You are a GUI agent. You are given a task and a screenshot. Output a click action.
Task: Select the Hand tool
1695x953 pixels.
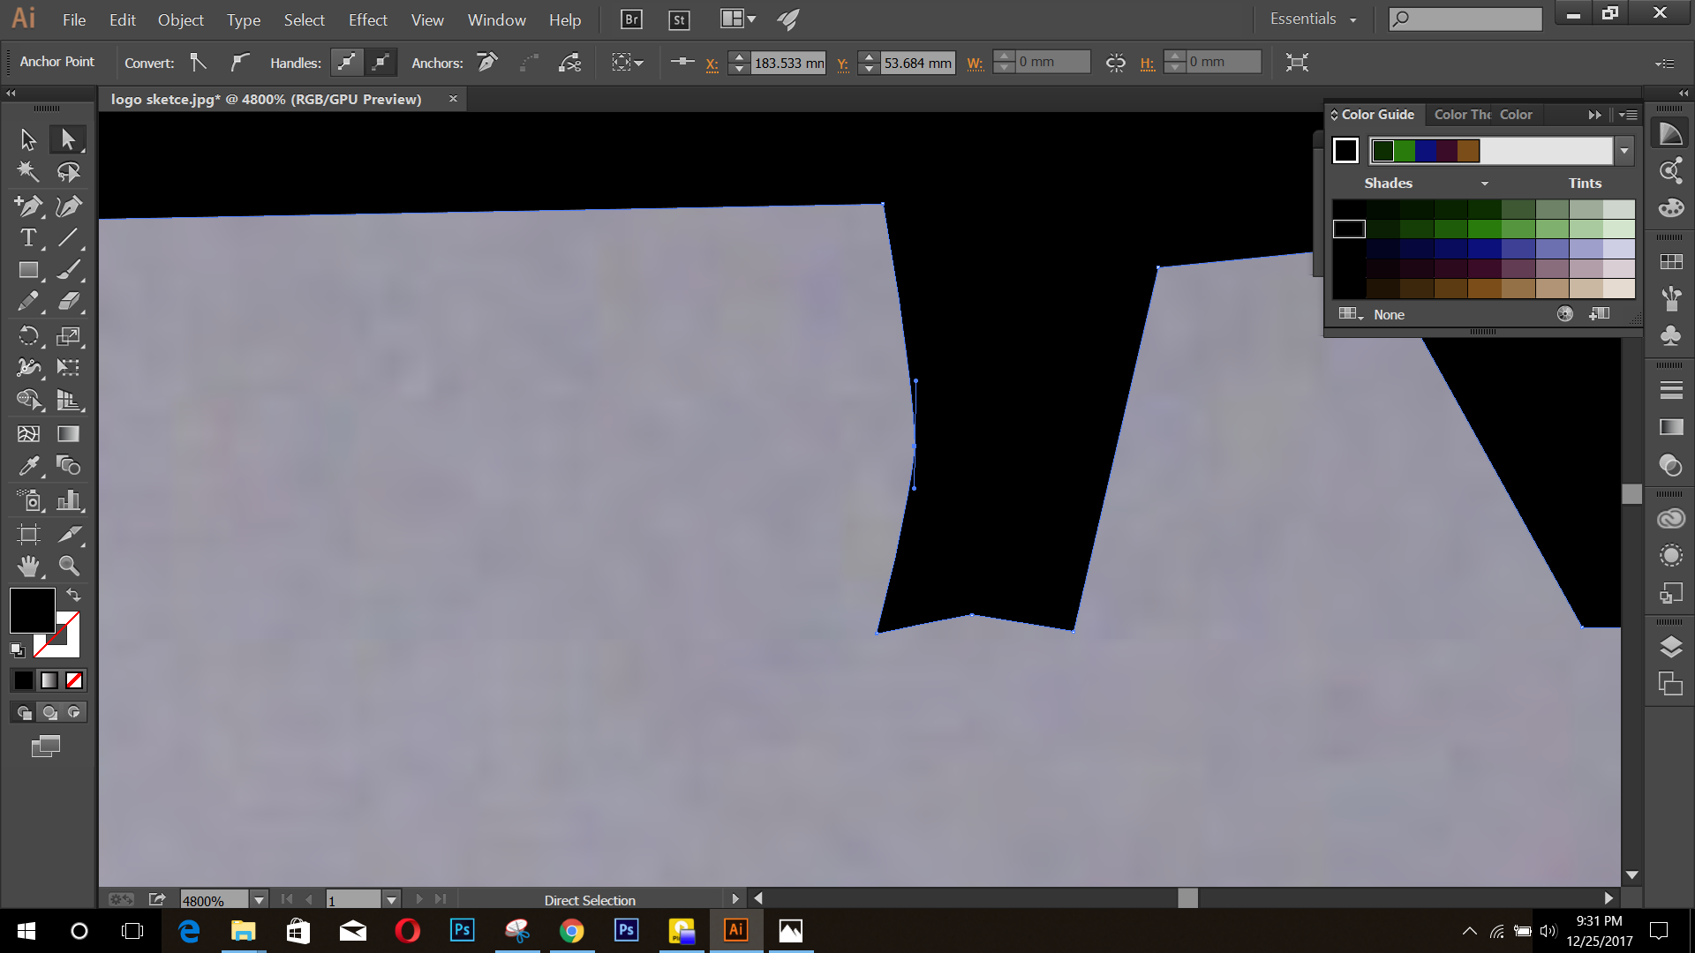(x=28, y=566)
